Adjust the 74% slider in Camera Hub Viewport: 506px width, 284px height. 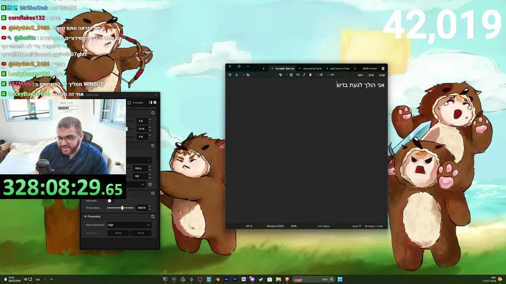pyautogui.click(x=126, y=129)
